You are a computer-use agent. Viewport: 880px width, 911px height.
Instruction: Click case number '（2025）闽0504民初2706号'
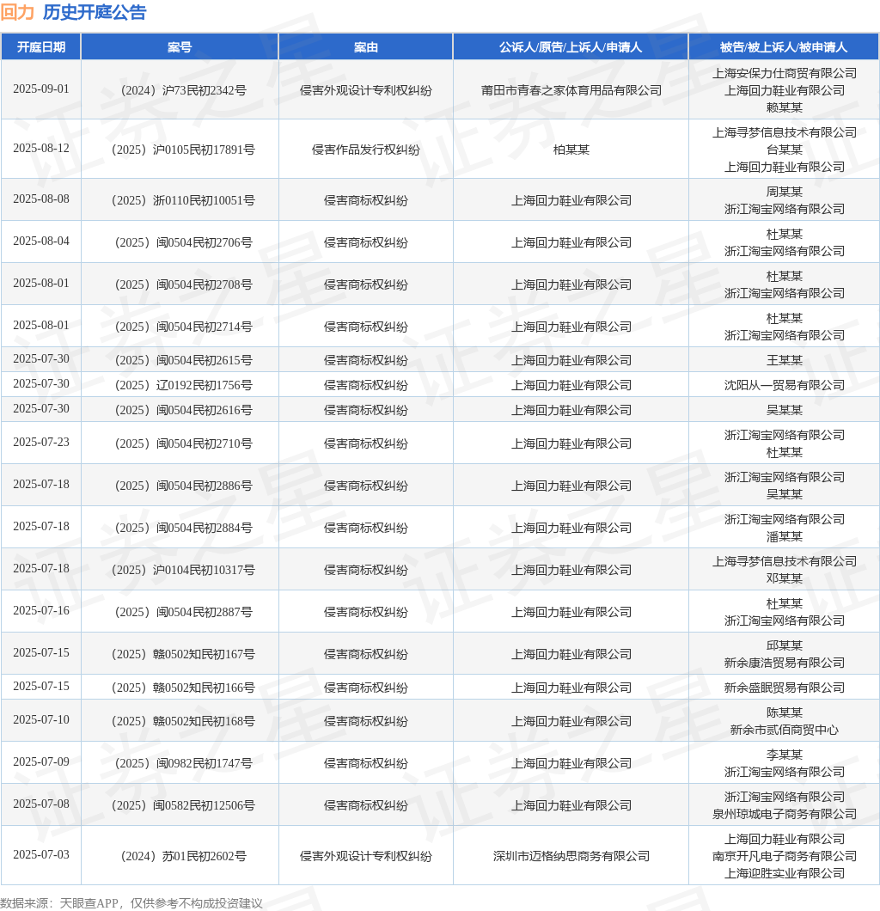[183, 243]
